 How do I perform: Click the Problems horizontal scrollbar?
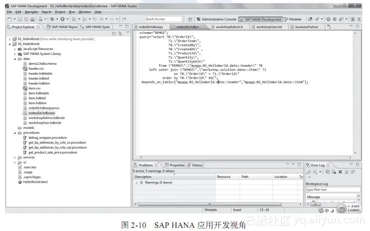pos(210,204)
